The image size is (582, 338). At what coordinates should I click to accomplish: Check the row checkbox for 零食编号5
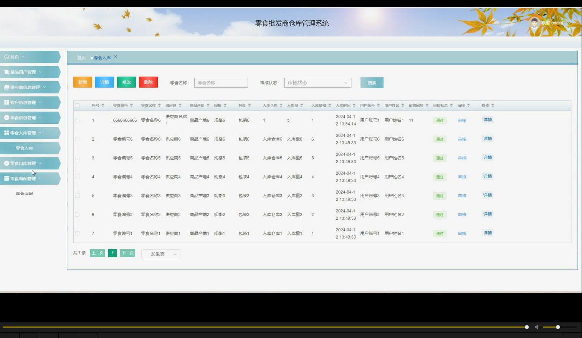point(77,157)
